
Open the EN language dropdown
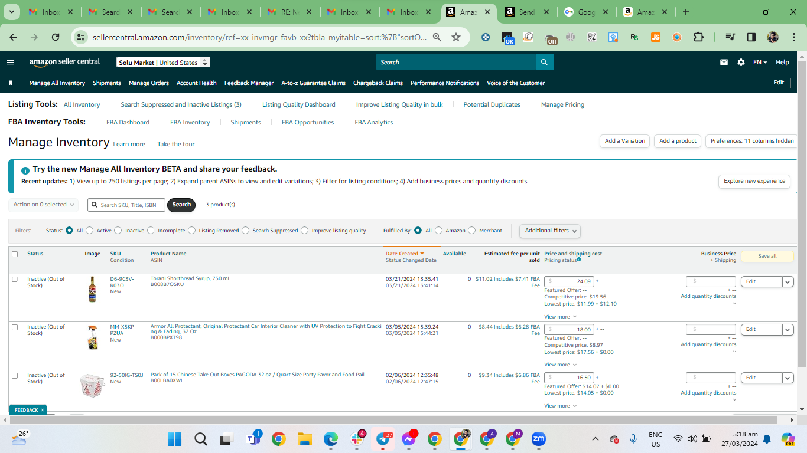pyautogui.click(x=760, y=62)
